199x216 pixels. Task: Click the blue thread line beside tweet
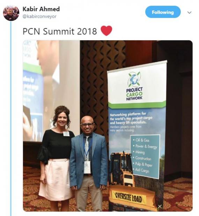pos(11,118)
